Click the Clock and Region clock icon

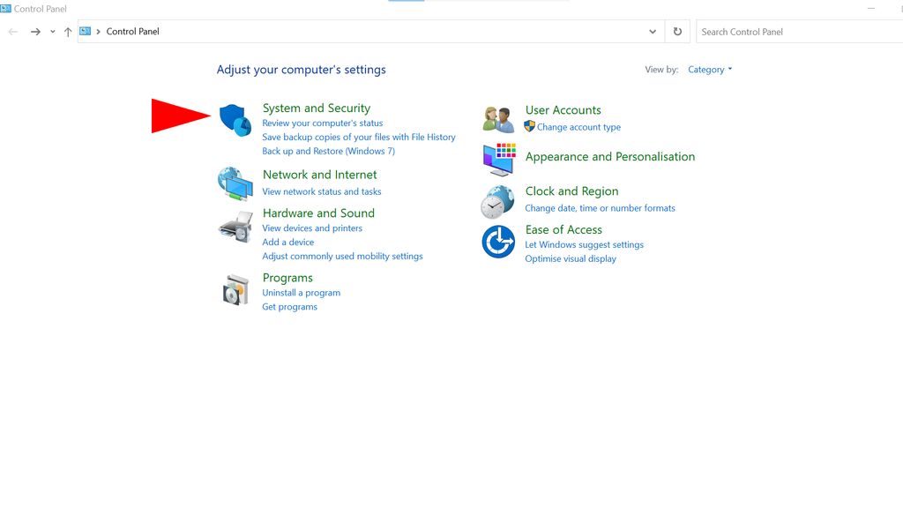pyautogui.click(x=497, y=202)
